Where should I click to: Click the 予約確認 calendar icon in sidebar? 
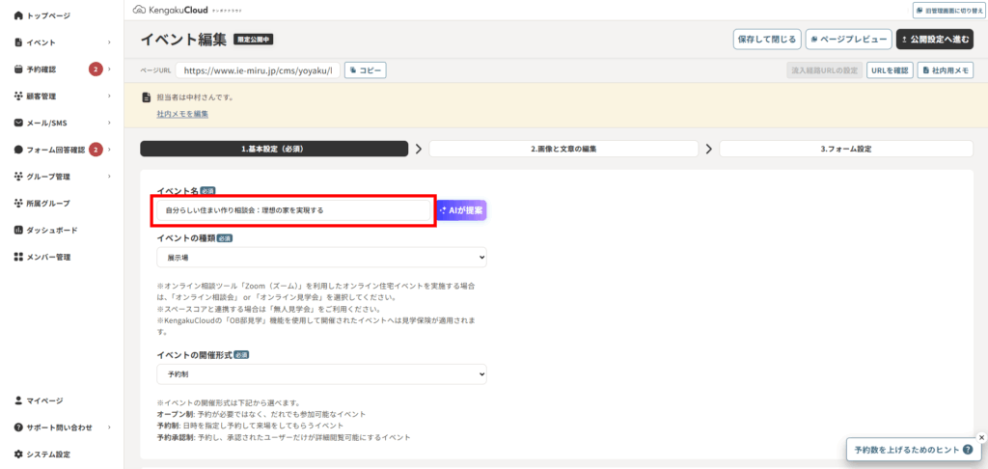(18, 69)
